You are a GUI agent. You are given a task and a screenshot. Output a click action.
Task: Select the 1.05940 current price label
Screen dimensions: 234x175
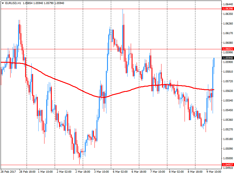[x=228, y=58]
